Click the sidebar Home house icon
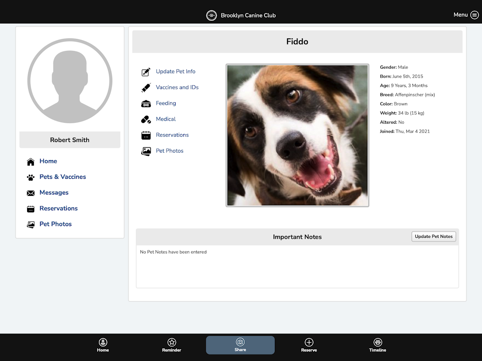The height and width of the screenshot is (361, 482). 31,162
